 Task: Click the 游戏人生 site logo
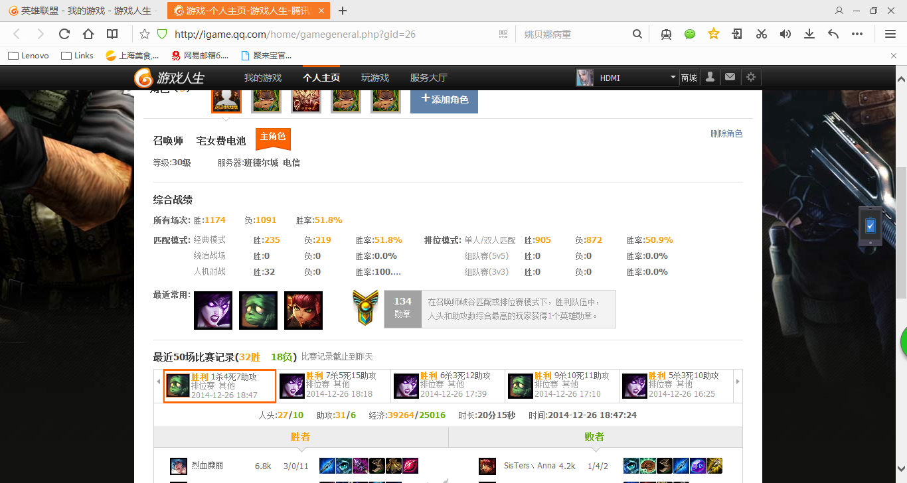170,78
